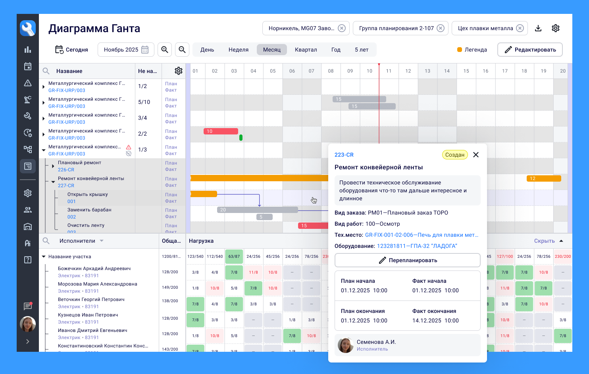
Task: Click the zoom in magnifier icon
Action: click(x=165, y=50)
